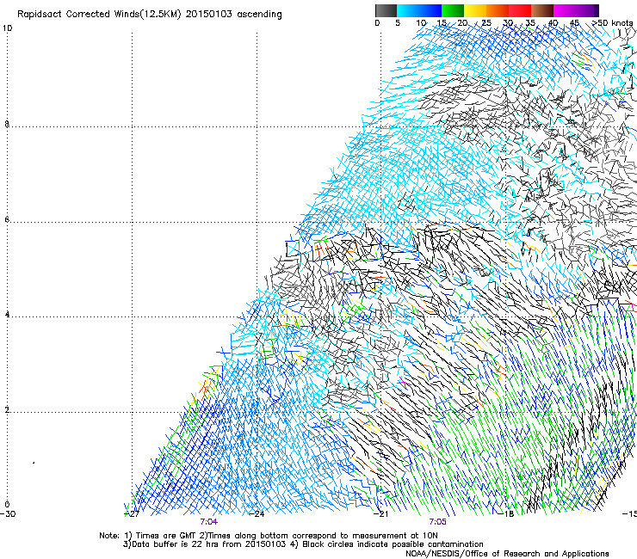Click the longitude axis label '-21'
The height and width of the screenshot is (559, 637).
coord(381,514)
